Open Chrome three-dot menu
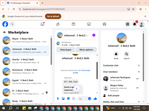This screenshot has height=111, width=149. [146, 9]
